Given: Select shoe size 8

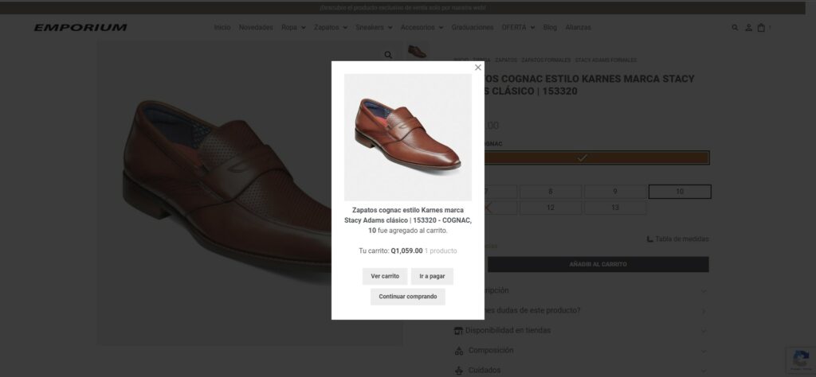Looking at the screenshot, I should [x=551, y=192].
